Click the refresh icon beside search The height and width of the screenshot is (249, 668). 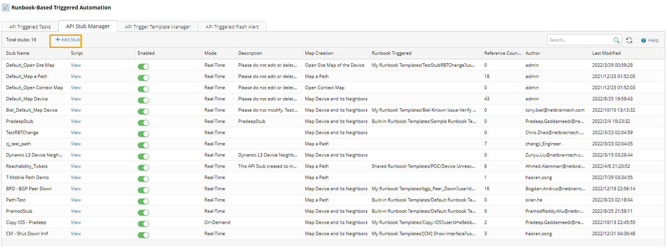click(629, 40)
